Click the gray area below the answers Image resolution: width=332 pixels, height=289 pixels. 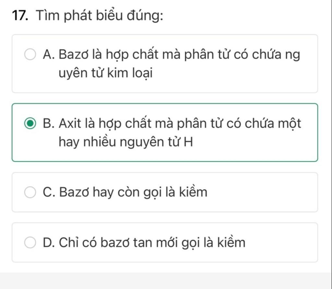(166, 281)
